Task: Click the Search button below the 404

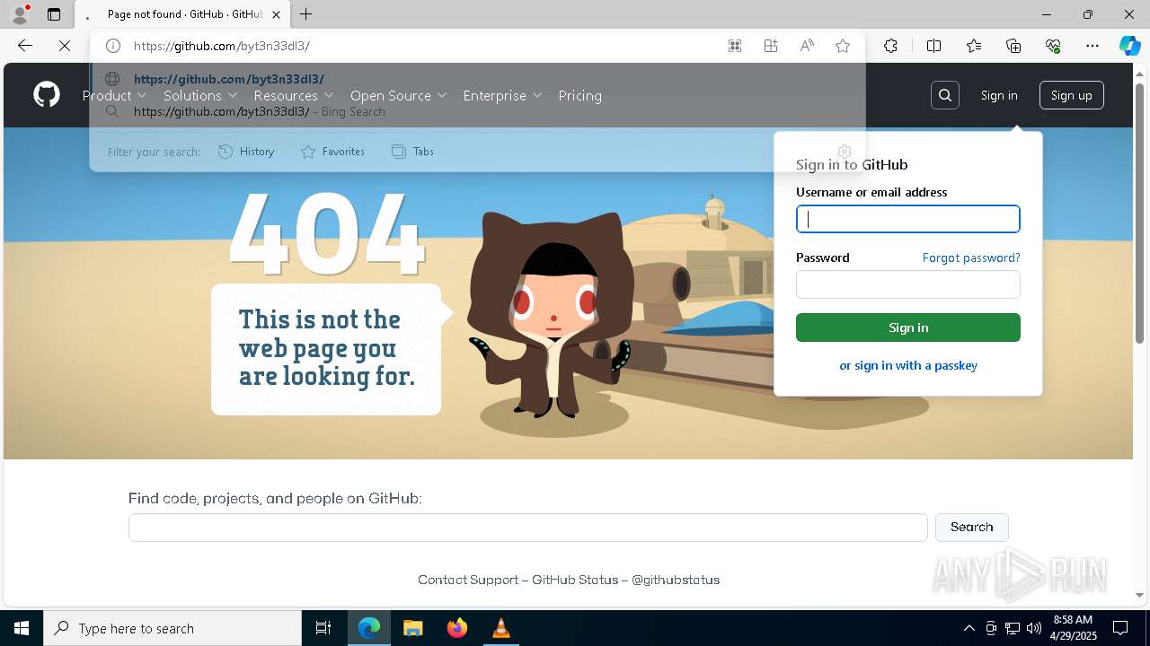Action: pos(971,527)
